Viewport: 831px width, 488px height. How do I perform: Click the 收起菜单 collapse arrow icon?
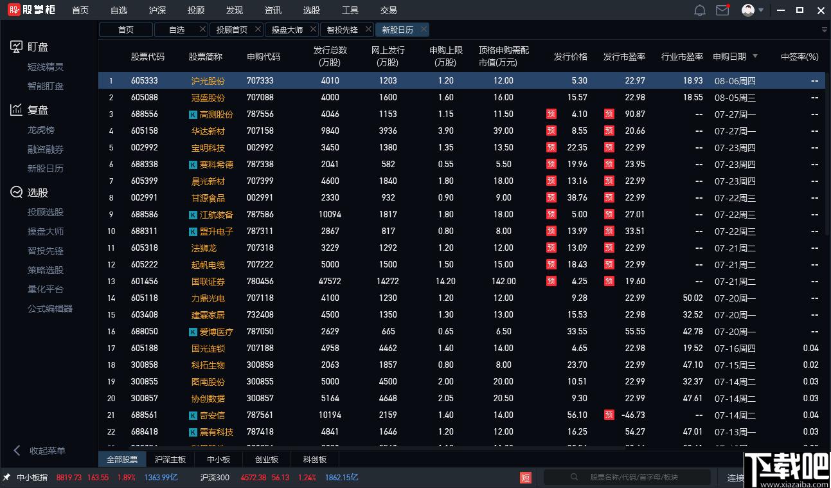click(17, 451)
